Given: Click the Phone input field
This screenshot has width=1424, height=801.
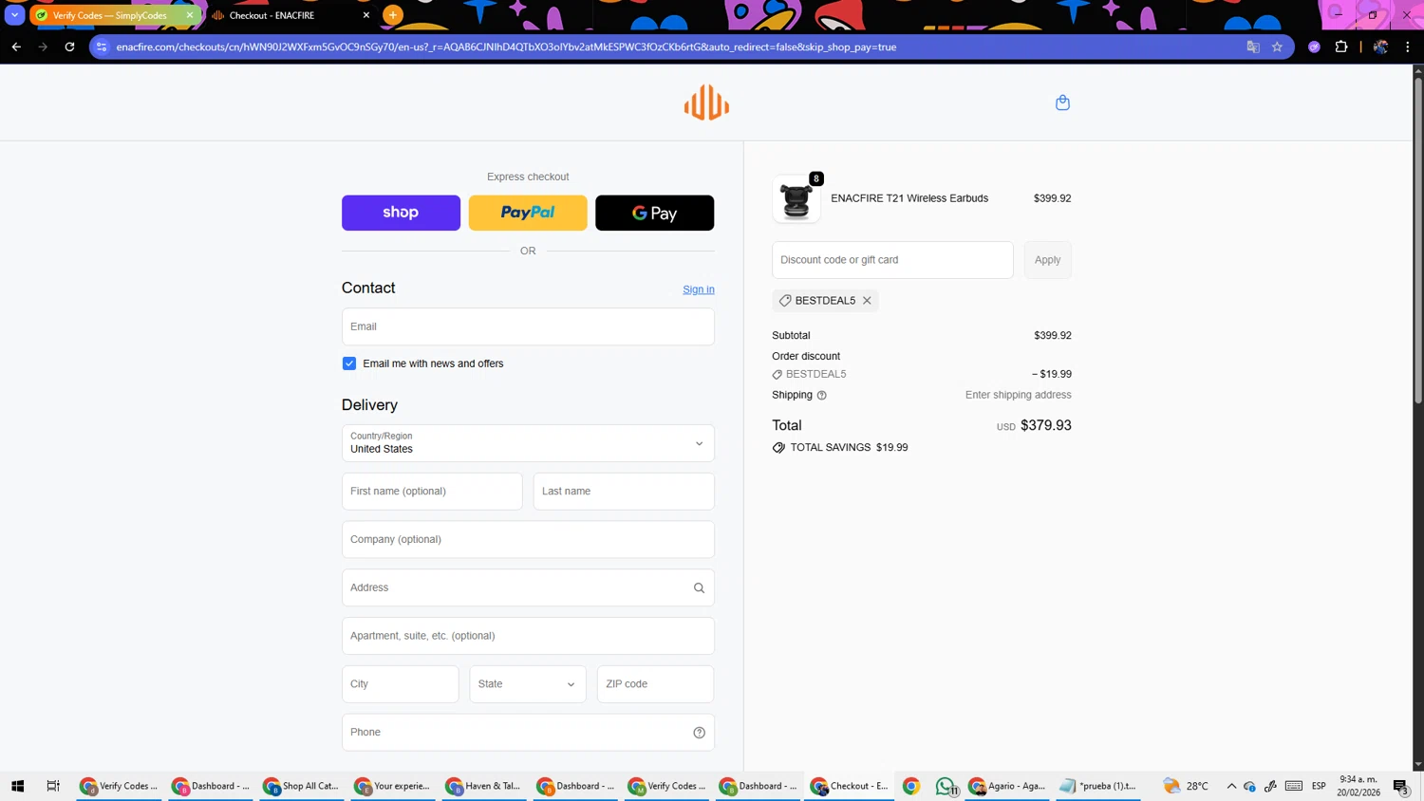Looking at the screenshot, I should coord(528,733).
